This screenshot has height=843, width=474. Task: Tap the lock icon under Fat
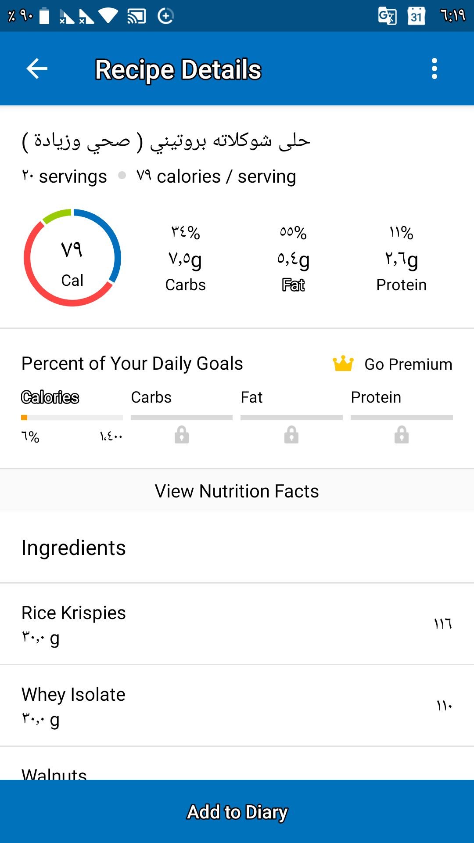click(x=291, y=435)
